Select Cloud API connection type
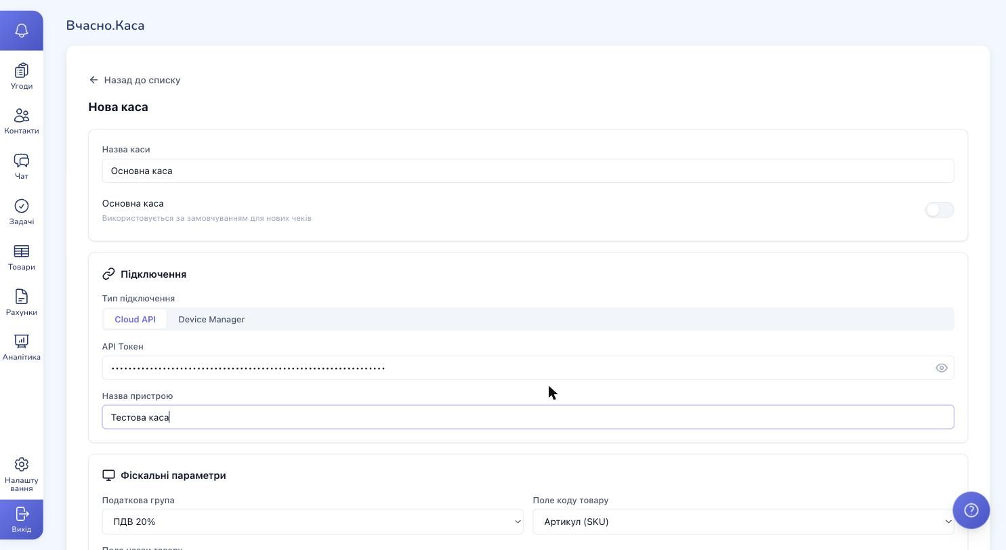This screenshot has height=550, width=1006. pos(135,319)
